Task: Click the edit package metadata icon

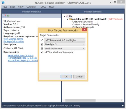Action: pyautogui.click(x=5, y=16)
